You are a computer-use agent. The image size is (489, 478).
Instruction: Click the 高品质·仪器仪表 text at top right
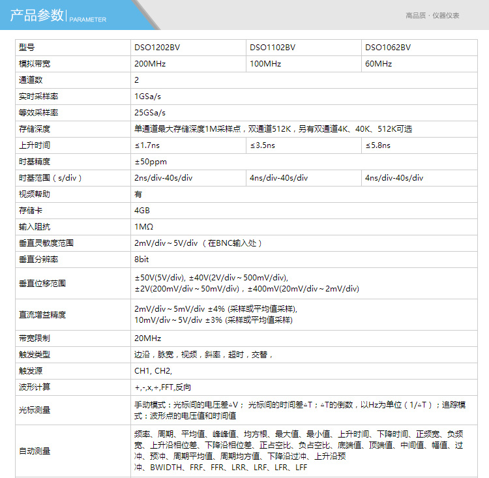click(432, 15)
